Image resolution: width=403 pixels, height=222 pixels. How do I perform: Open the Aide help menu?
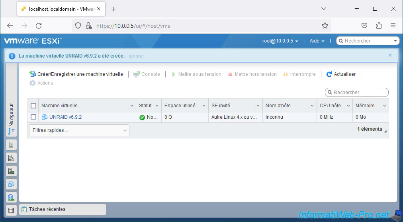(317, 41)
